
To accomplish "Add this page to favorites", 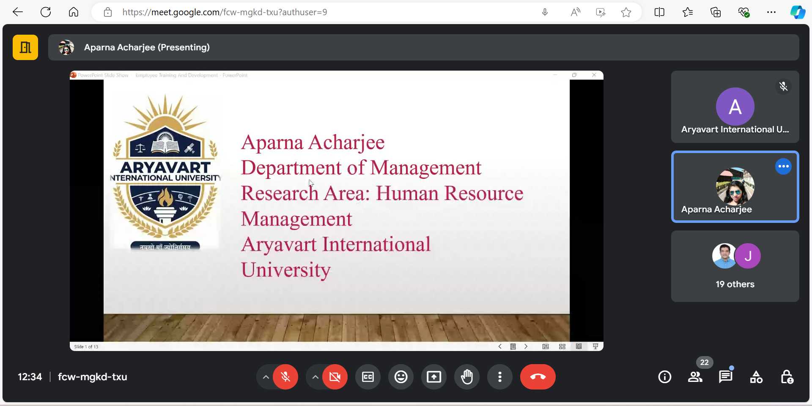I will coord(626,12).
